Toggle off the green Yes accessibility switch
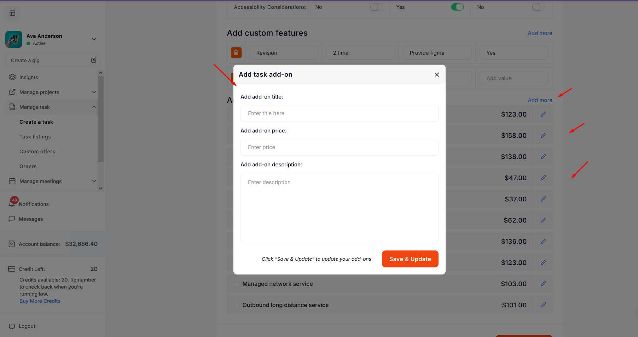This screenshot has height=337, width=638. pyautogui.click(x=457, y=7)
